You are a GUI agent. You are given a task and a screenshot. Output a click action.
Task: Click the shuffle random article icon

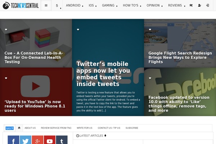191,5
